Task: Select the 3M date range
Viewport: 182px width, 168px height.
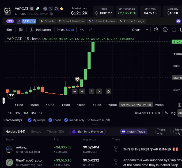Action: click(x=33, y=113)
